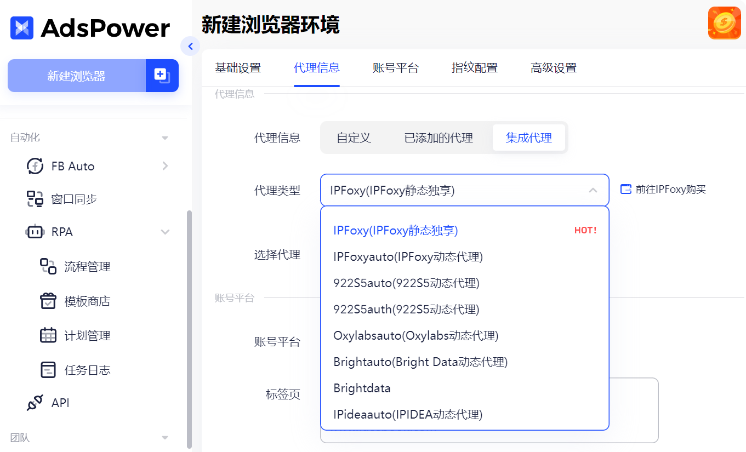
Task: Switch to the 指纹配置 tab
Action: click(x=475, y=68)
